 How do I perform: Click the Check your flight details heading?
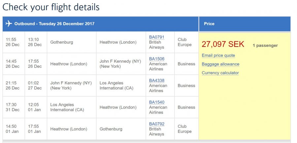tap(51, 7)
